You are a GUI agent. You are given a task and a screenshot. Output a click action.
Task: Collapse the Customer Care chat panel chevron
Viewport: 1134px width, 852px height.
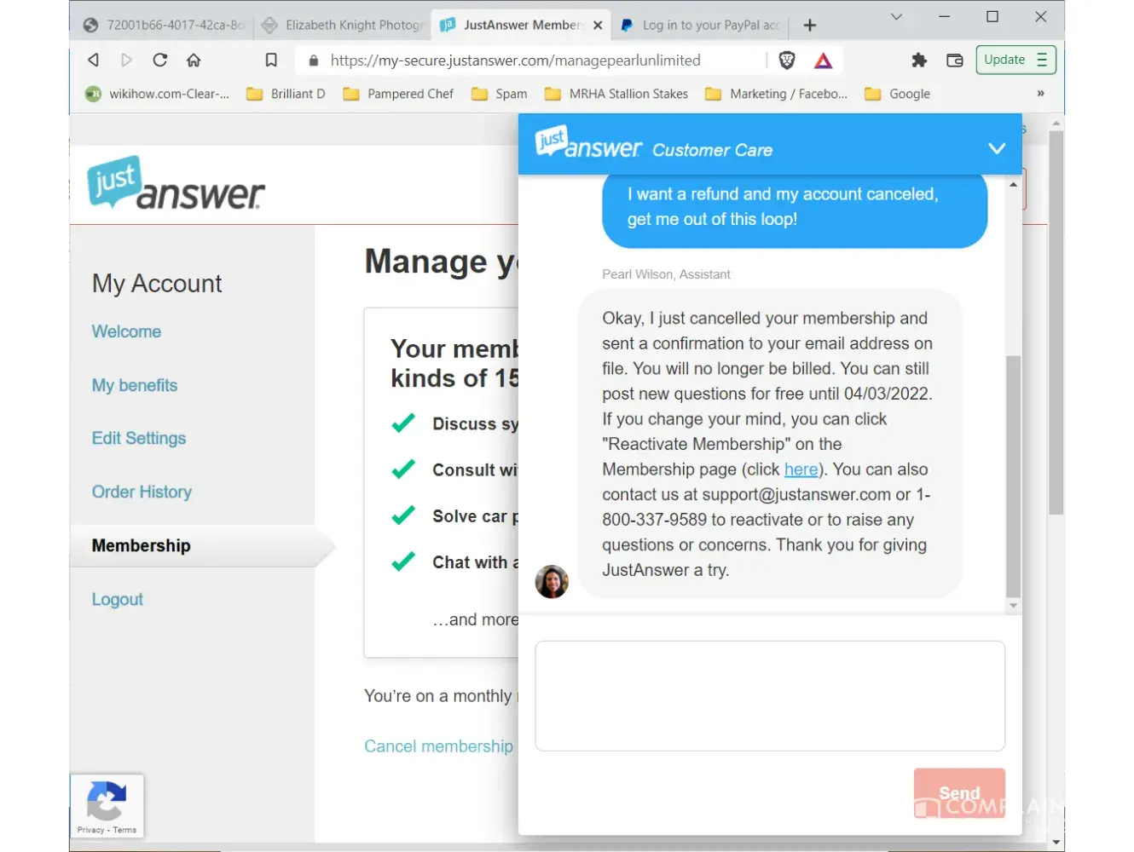pos(996,148)
